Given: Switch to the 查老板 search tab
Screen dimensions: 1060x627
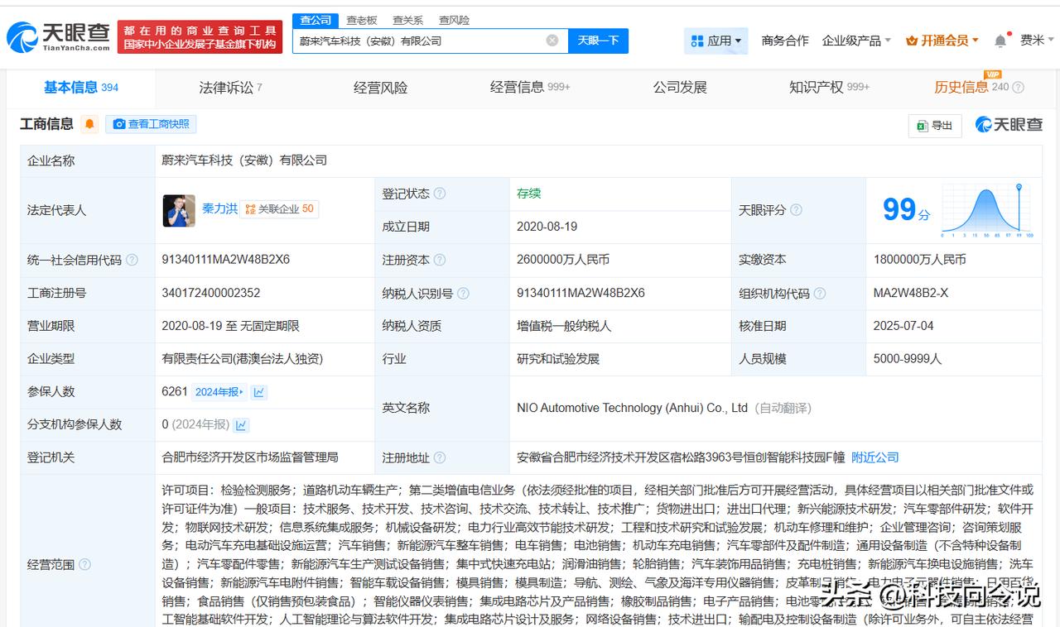Looking at the screenshot, I should pyautogui.click(x=362, y=20).
